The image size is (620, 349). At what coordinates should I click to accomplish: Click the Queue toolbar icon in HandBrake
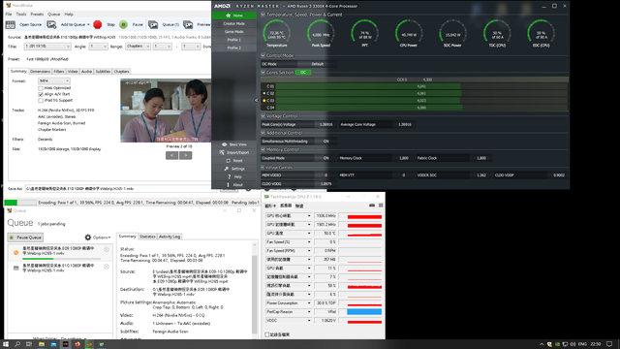tap(153, 24)
